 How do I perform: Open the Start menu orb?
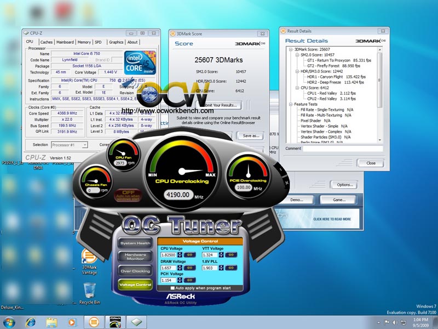coord(9,322)
